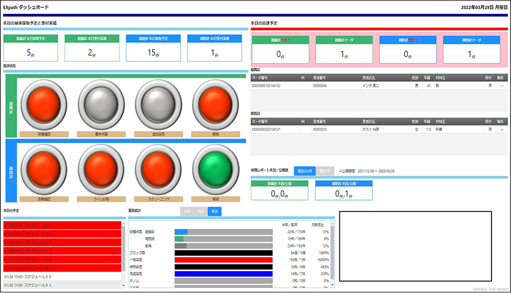Image resolution: width=511 pixels, height=293 pixels.
Task: Click the red 到着確認 lamp in 細胞診 row
Action: [43, 169]
